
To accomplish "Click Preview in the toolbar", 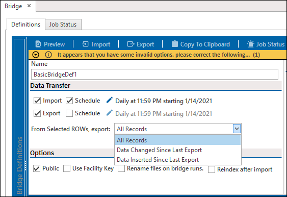I will [x=50, y=44].
